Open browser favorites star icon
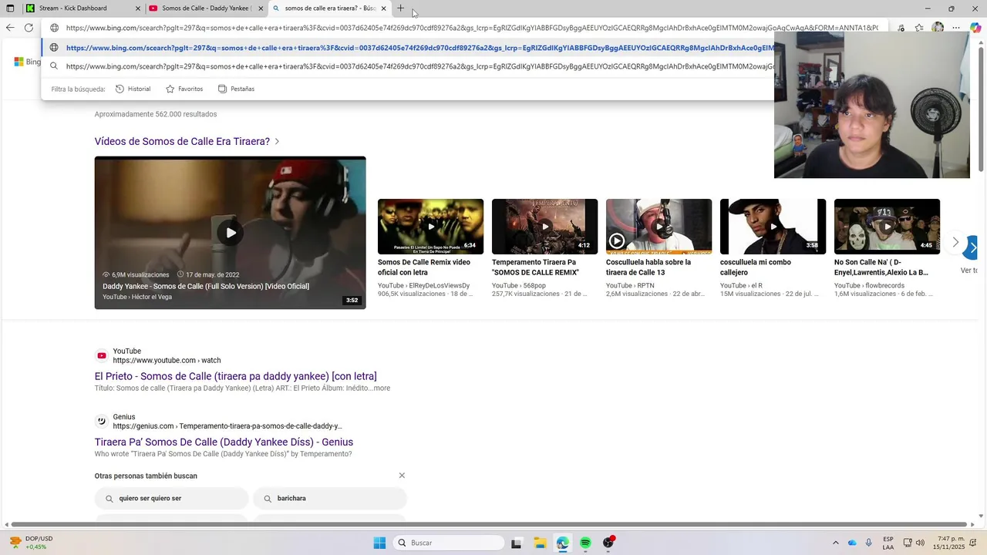 [x=919, y=28]
